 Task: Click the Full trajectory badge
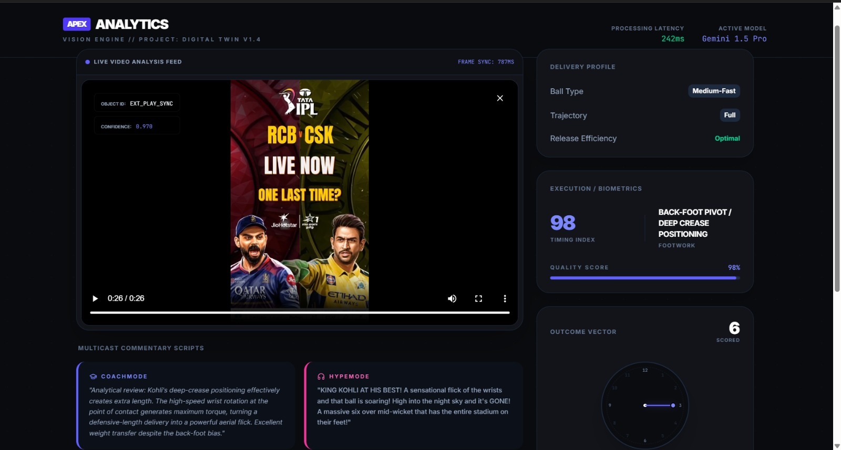730,115
